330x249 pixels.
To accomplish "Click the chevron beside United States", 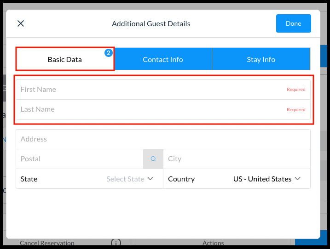I will click(298, 179).
